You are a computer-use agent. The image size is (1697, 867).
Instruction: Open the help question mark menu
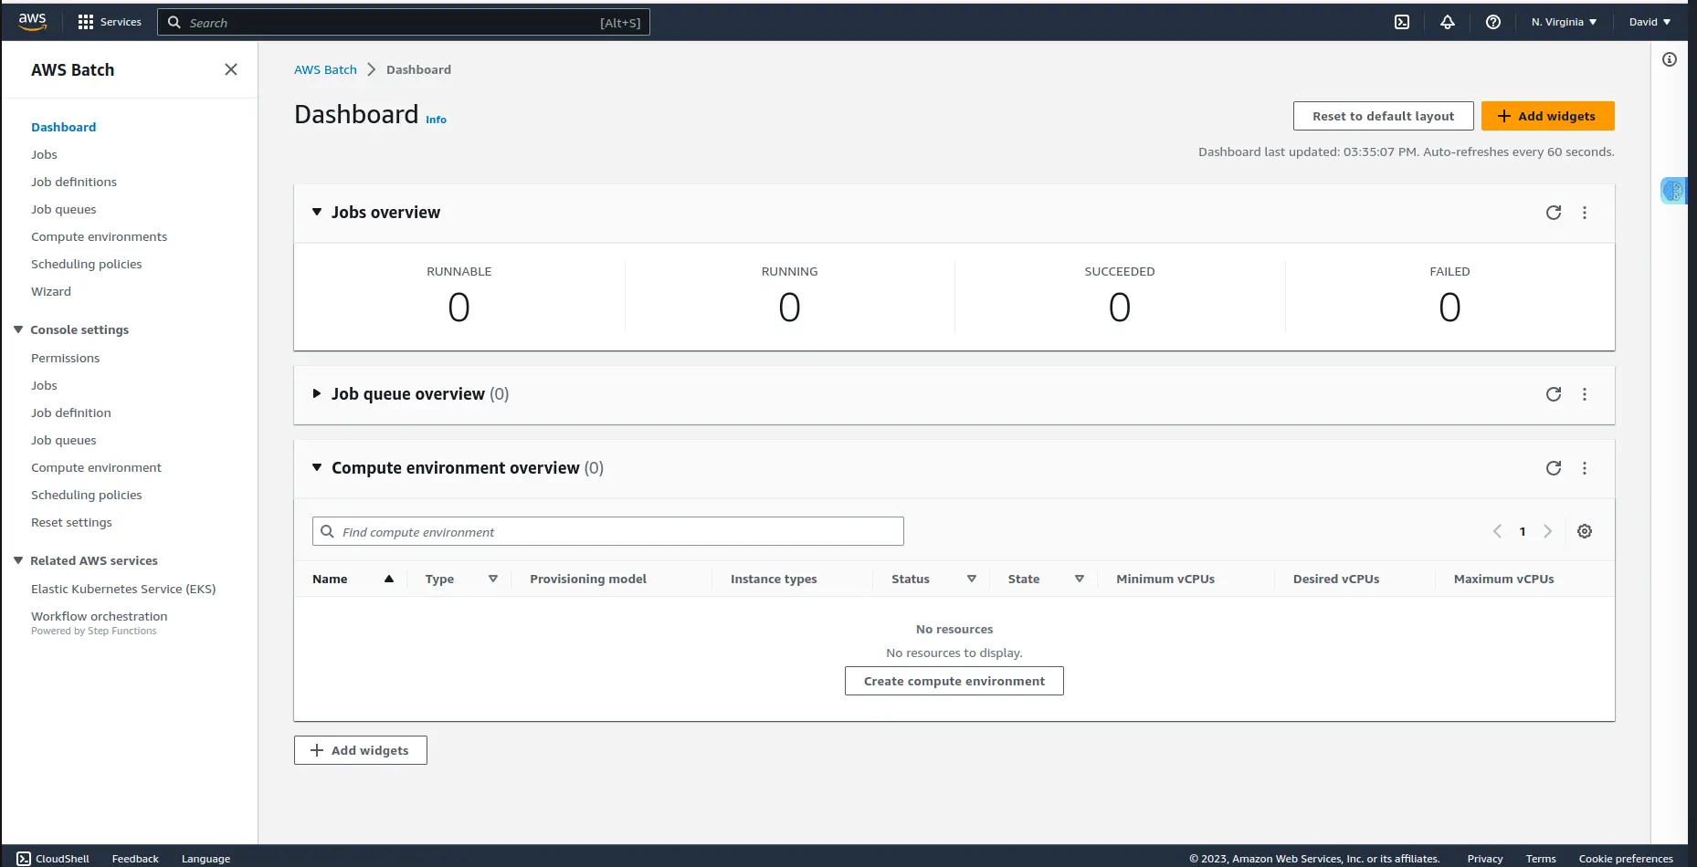[x=1493, y=22]
